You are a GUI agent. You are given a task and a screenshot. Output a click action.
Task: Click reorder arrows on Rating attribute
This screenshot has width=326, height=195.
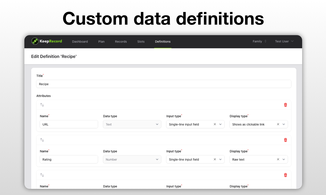pos(42,140)
